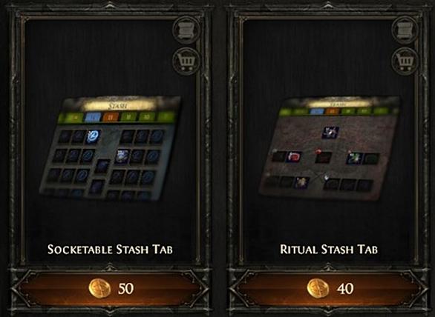
Task: Select the Ritual Stash Tab title text
Action: coord(329,250)
